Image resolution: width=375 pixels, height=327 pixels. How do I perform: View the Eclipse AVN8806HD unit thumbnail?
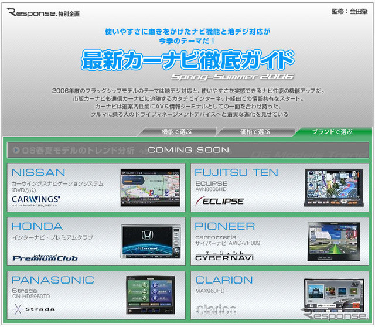click(x=334, y=188)
